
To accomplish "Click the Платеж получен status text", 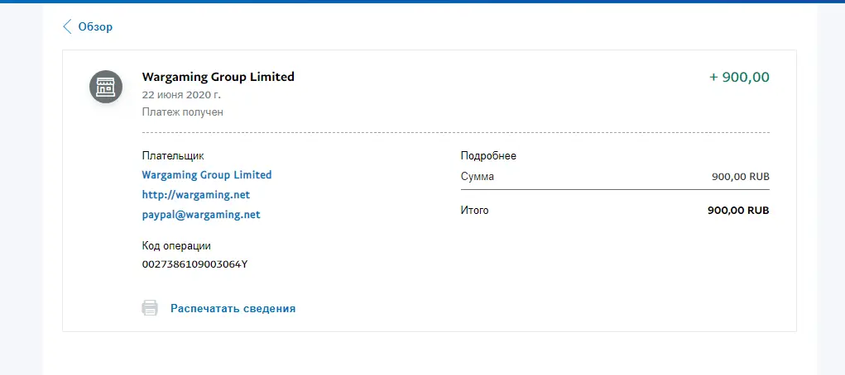I will click(x=183, y=112).
